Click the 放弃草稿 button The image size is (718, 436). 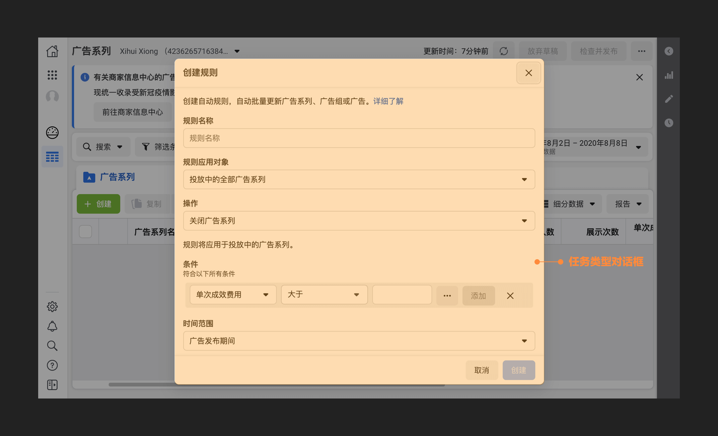[x=543, y=51]
